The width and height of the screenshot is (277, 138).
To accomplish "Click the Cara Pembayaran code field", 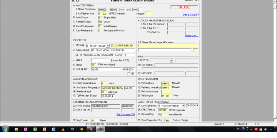I will point(100,31).
